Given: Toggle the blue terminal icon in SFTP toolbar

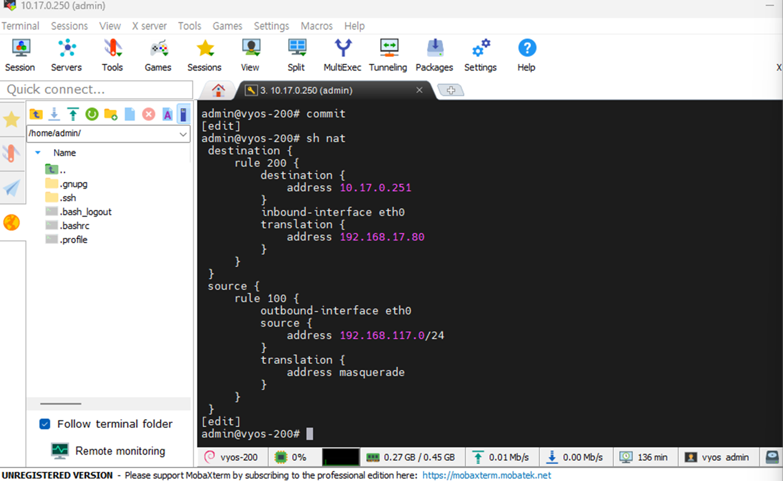Looking at the screenshot, I should [x=184, y=114].
